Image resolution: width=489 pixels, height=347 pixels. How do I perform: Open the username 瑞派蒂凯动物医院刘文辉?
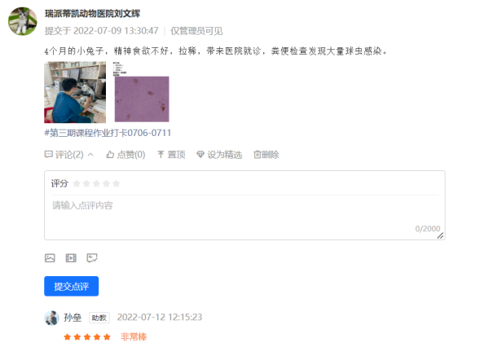(93, 13)
